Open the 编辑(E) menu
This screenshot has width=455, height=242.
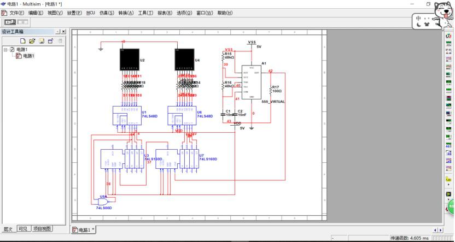36,13
